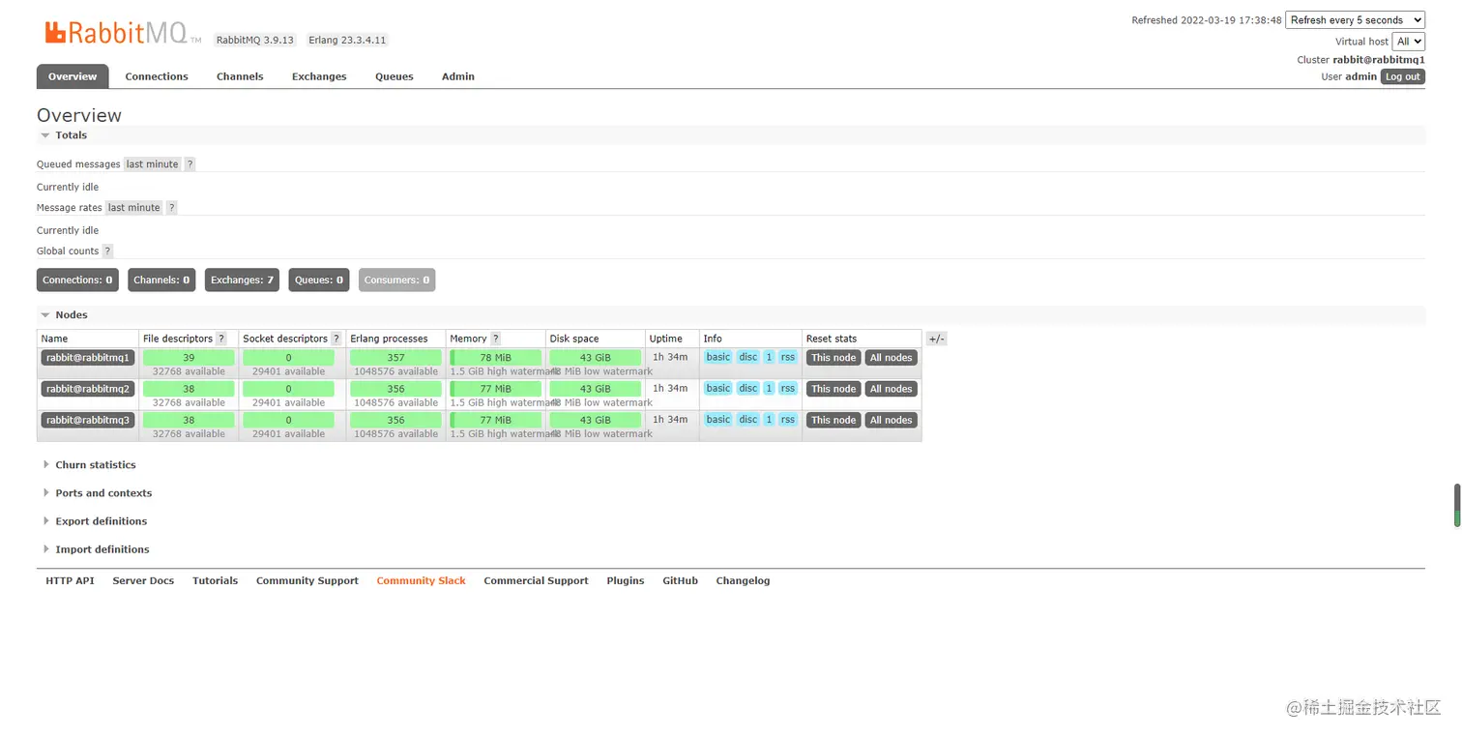Click disc info tag for rabbitmq1
Screen dimensions: 1462x738
(x=748, y=357)
